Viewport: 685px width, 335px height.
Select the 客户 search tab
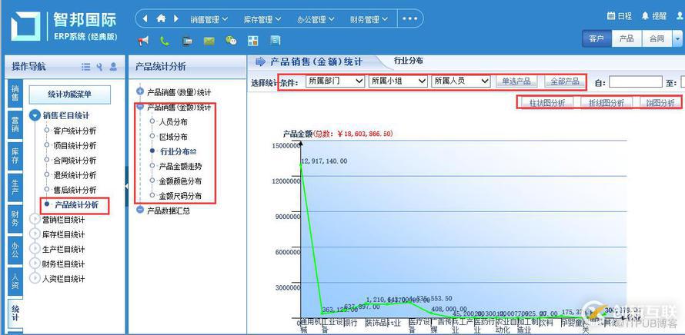click(x=596, y=38)
